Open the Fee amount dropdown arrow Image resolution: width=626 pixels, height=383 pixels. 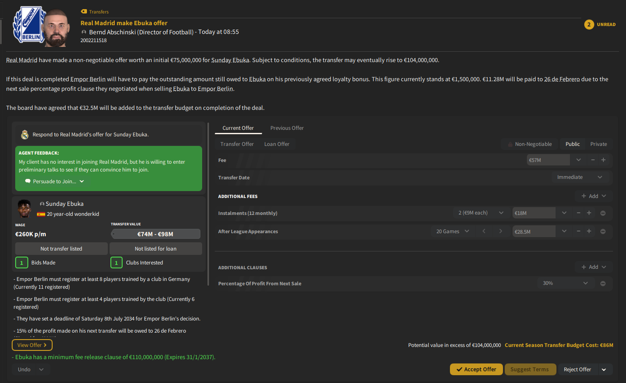[579, 160]
